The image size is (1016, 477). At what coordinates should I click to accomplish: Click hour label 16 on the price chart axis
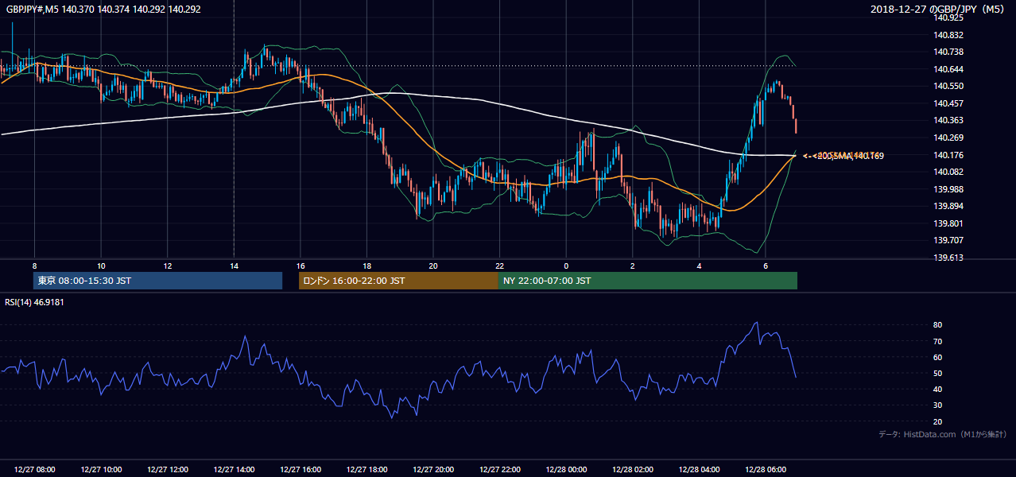[301, 266]
